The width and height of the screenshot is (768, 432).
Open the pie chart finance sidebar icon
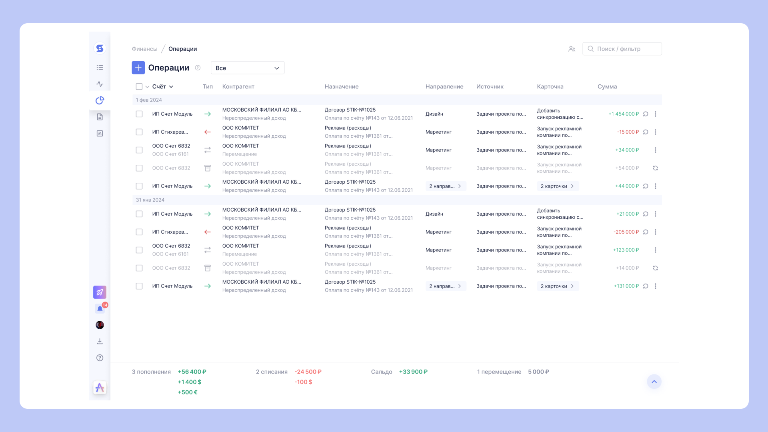click(100, 100)
